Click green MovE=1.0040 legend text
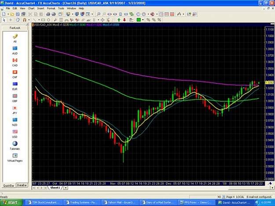The height and width of the screenshot is (206, 275). [x=77, y=25]
